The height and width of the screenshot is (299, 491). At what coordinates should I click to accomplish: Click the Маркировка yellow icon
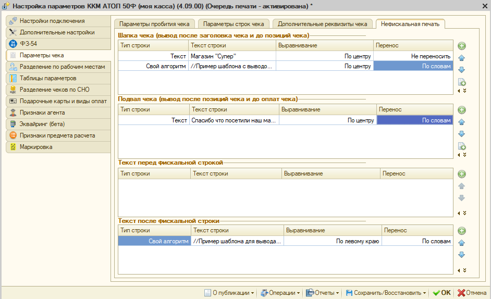tap(13, 147)
